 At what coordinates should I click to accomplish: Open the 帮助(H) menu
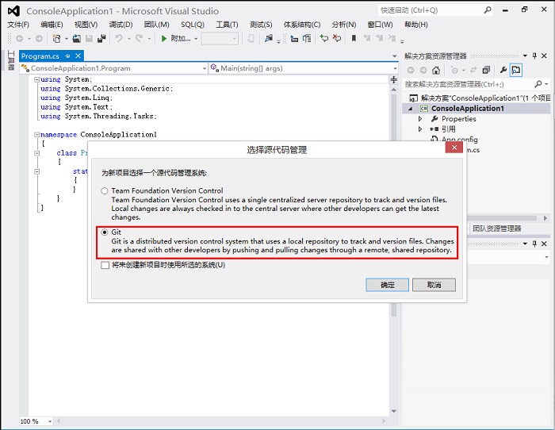416,25
